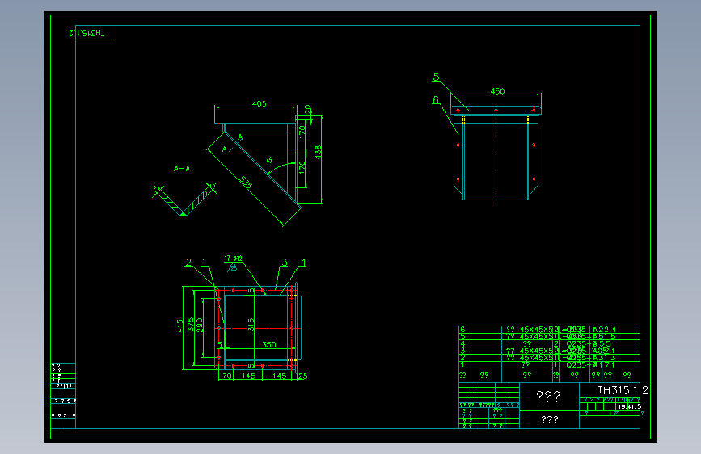The image size is (701, 454).
Task: Select balloon callout 6 beside the 450 view
Action: point(436,99)
